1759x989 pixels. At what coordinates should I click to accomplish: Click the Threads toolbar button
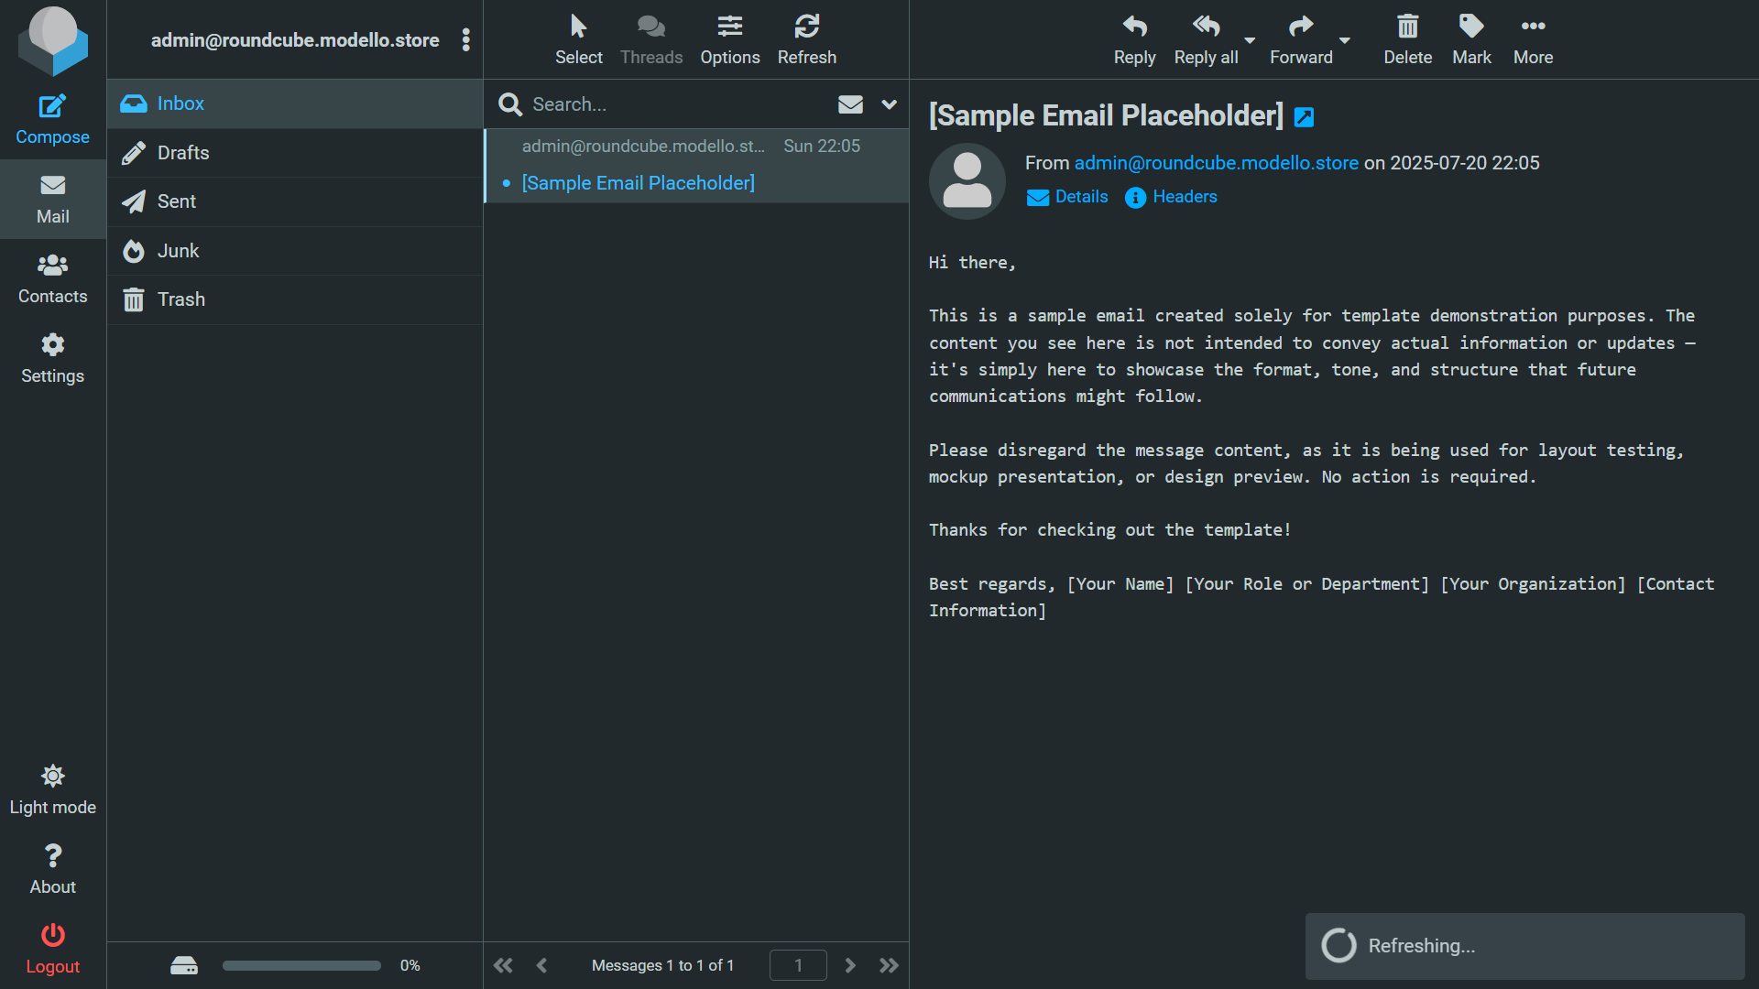click(x=651, y=39)
